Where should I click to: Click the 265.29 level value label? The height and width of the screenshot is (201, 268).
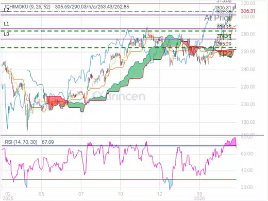point(224,44)
